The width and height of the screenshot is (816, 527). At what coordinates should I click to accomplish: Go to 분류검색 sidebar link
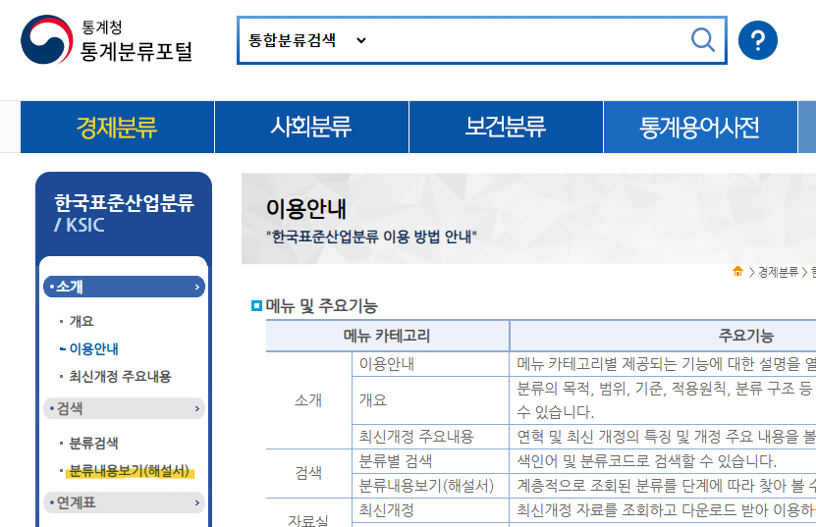[x=93, y=443]
